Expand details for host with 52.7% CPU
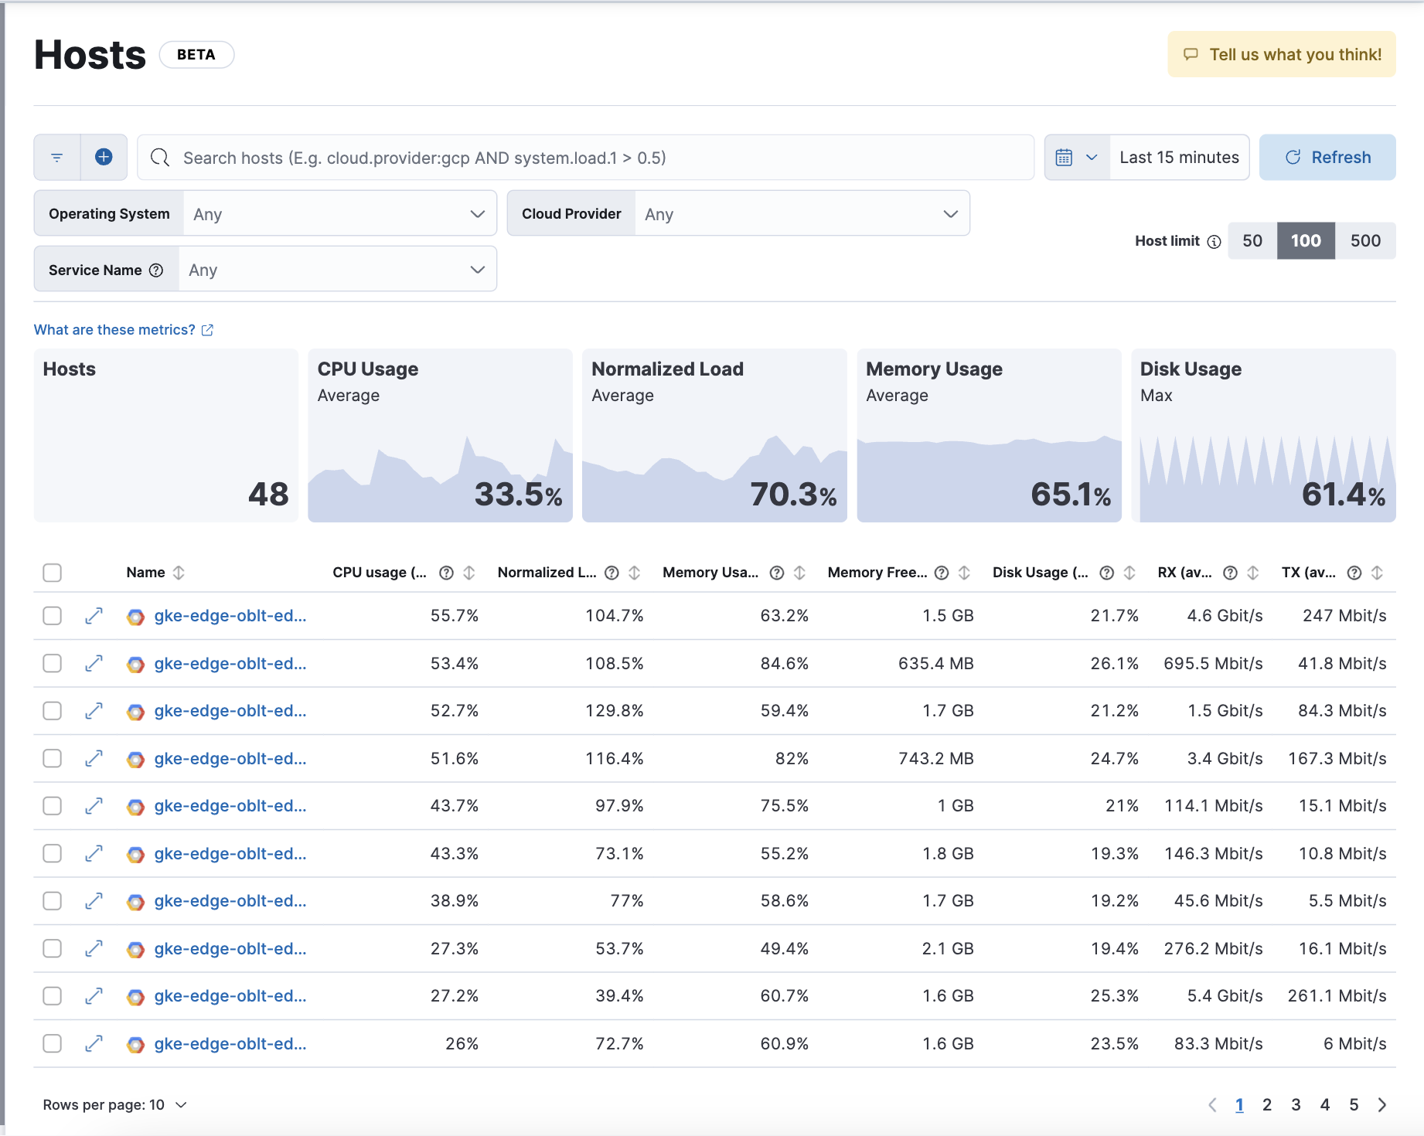 [94, 711]
